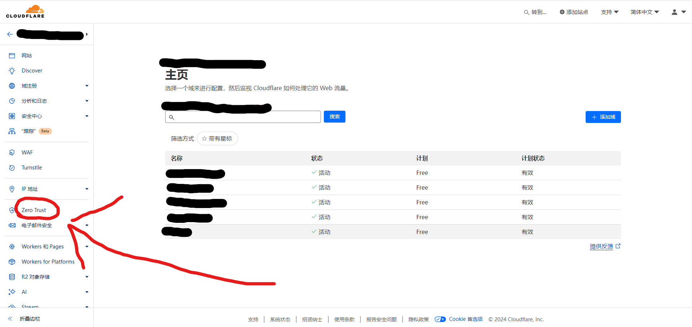Click the WAF shield icon

pyautogui.click(x=12, y=153)
